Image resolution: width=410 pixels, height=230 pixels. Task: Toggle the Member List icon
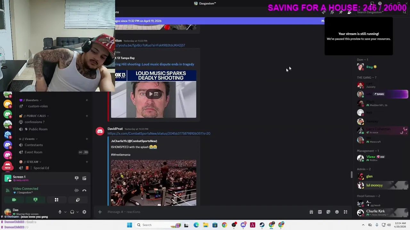coord(349,12)
